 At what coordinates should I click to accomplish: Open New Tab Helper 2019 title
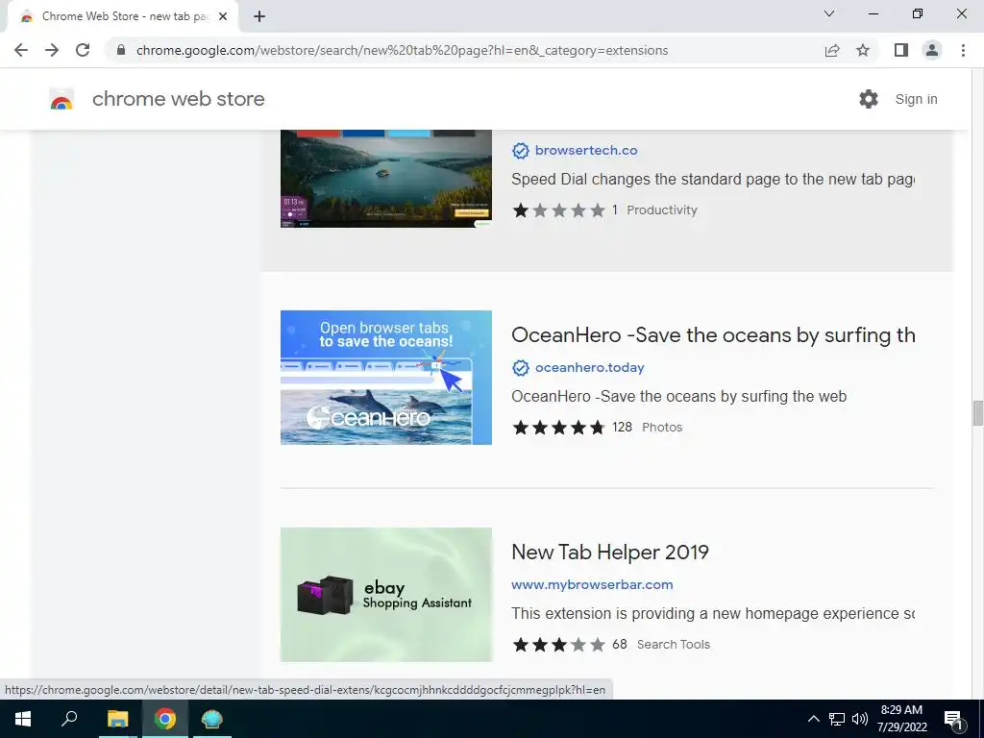[x=610, y=553]
